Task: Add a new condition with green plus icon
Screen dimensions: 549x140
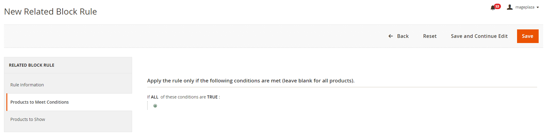Action: pyautogui.click(x=155, y=106)
